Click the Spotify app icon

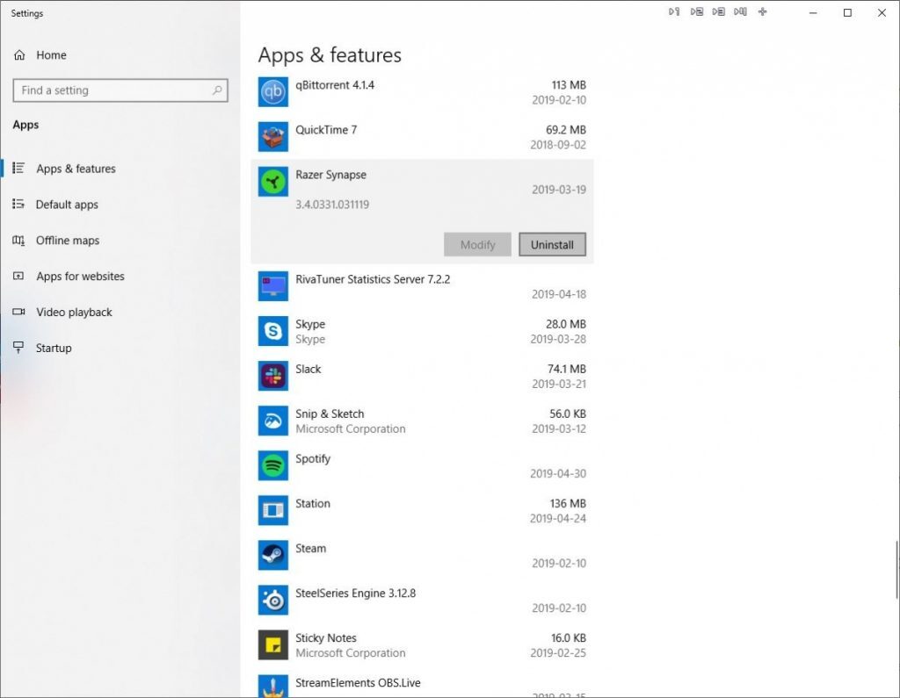(273, 465)
